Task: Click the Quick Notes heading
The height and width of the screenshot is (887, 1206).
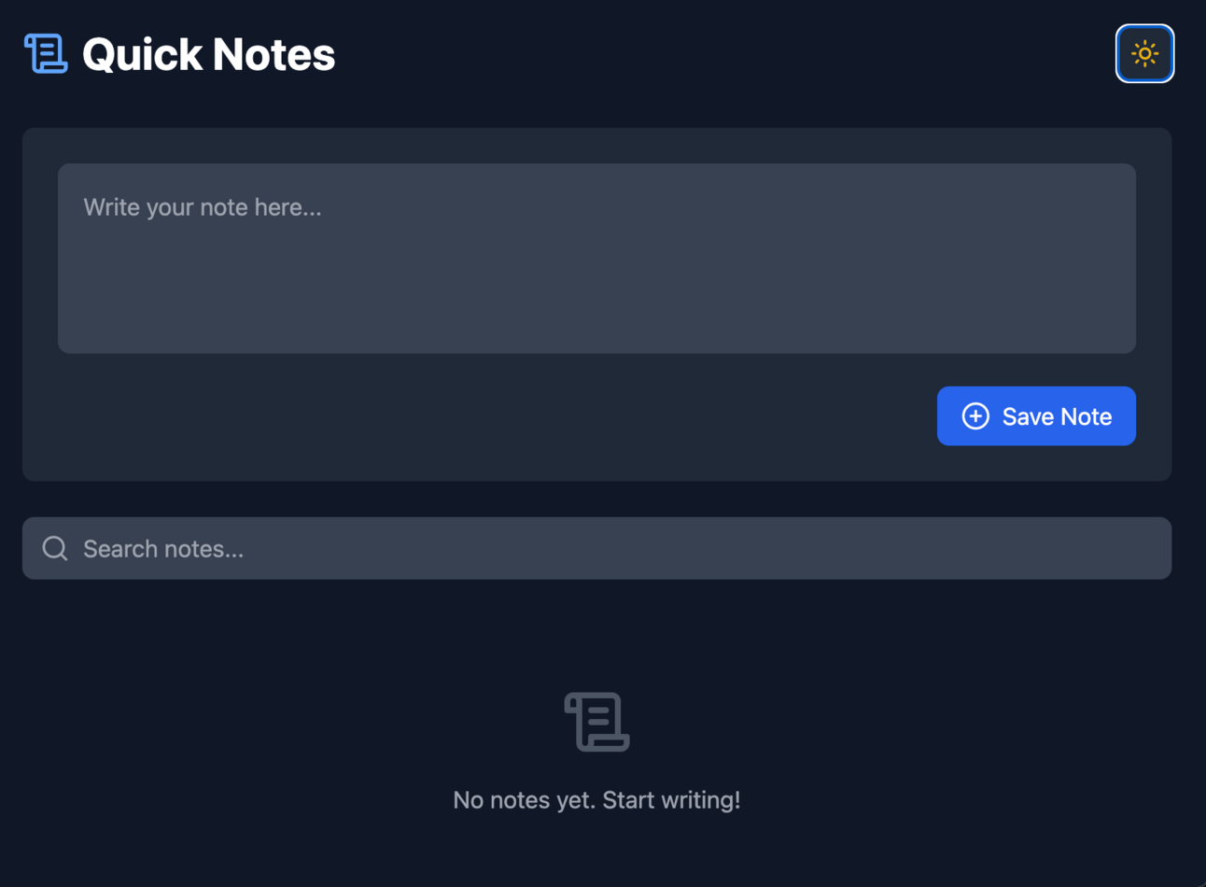Action: (208, 54)
